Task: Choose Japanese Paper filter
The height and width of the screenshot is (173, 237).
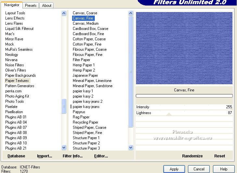Action: click(x=85, y=75)
